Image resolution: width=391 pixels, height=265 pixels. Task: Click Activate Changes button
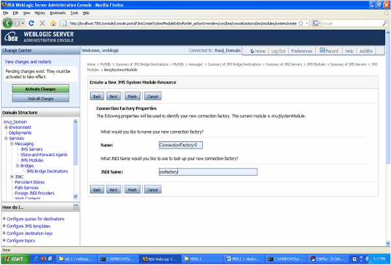pos(40,89)
